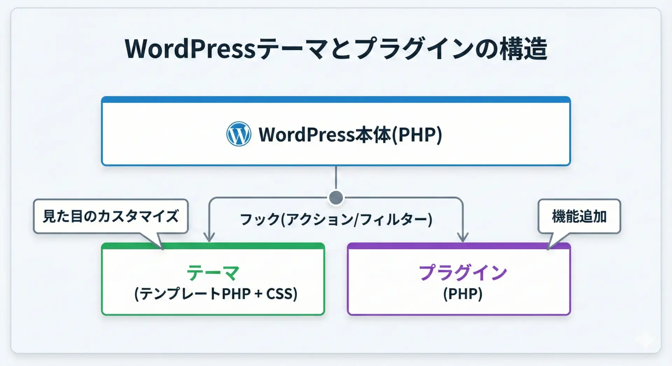Open the 見た目のカスタマイズ callout bubble
Viewport: 672px width, 366px height.
pos(111,216)
